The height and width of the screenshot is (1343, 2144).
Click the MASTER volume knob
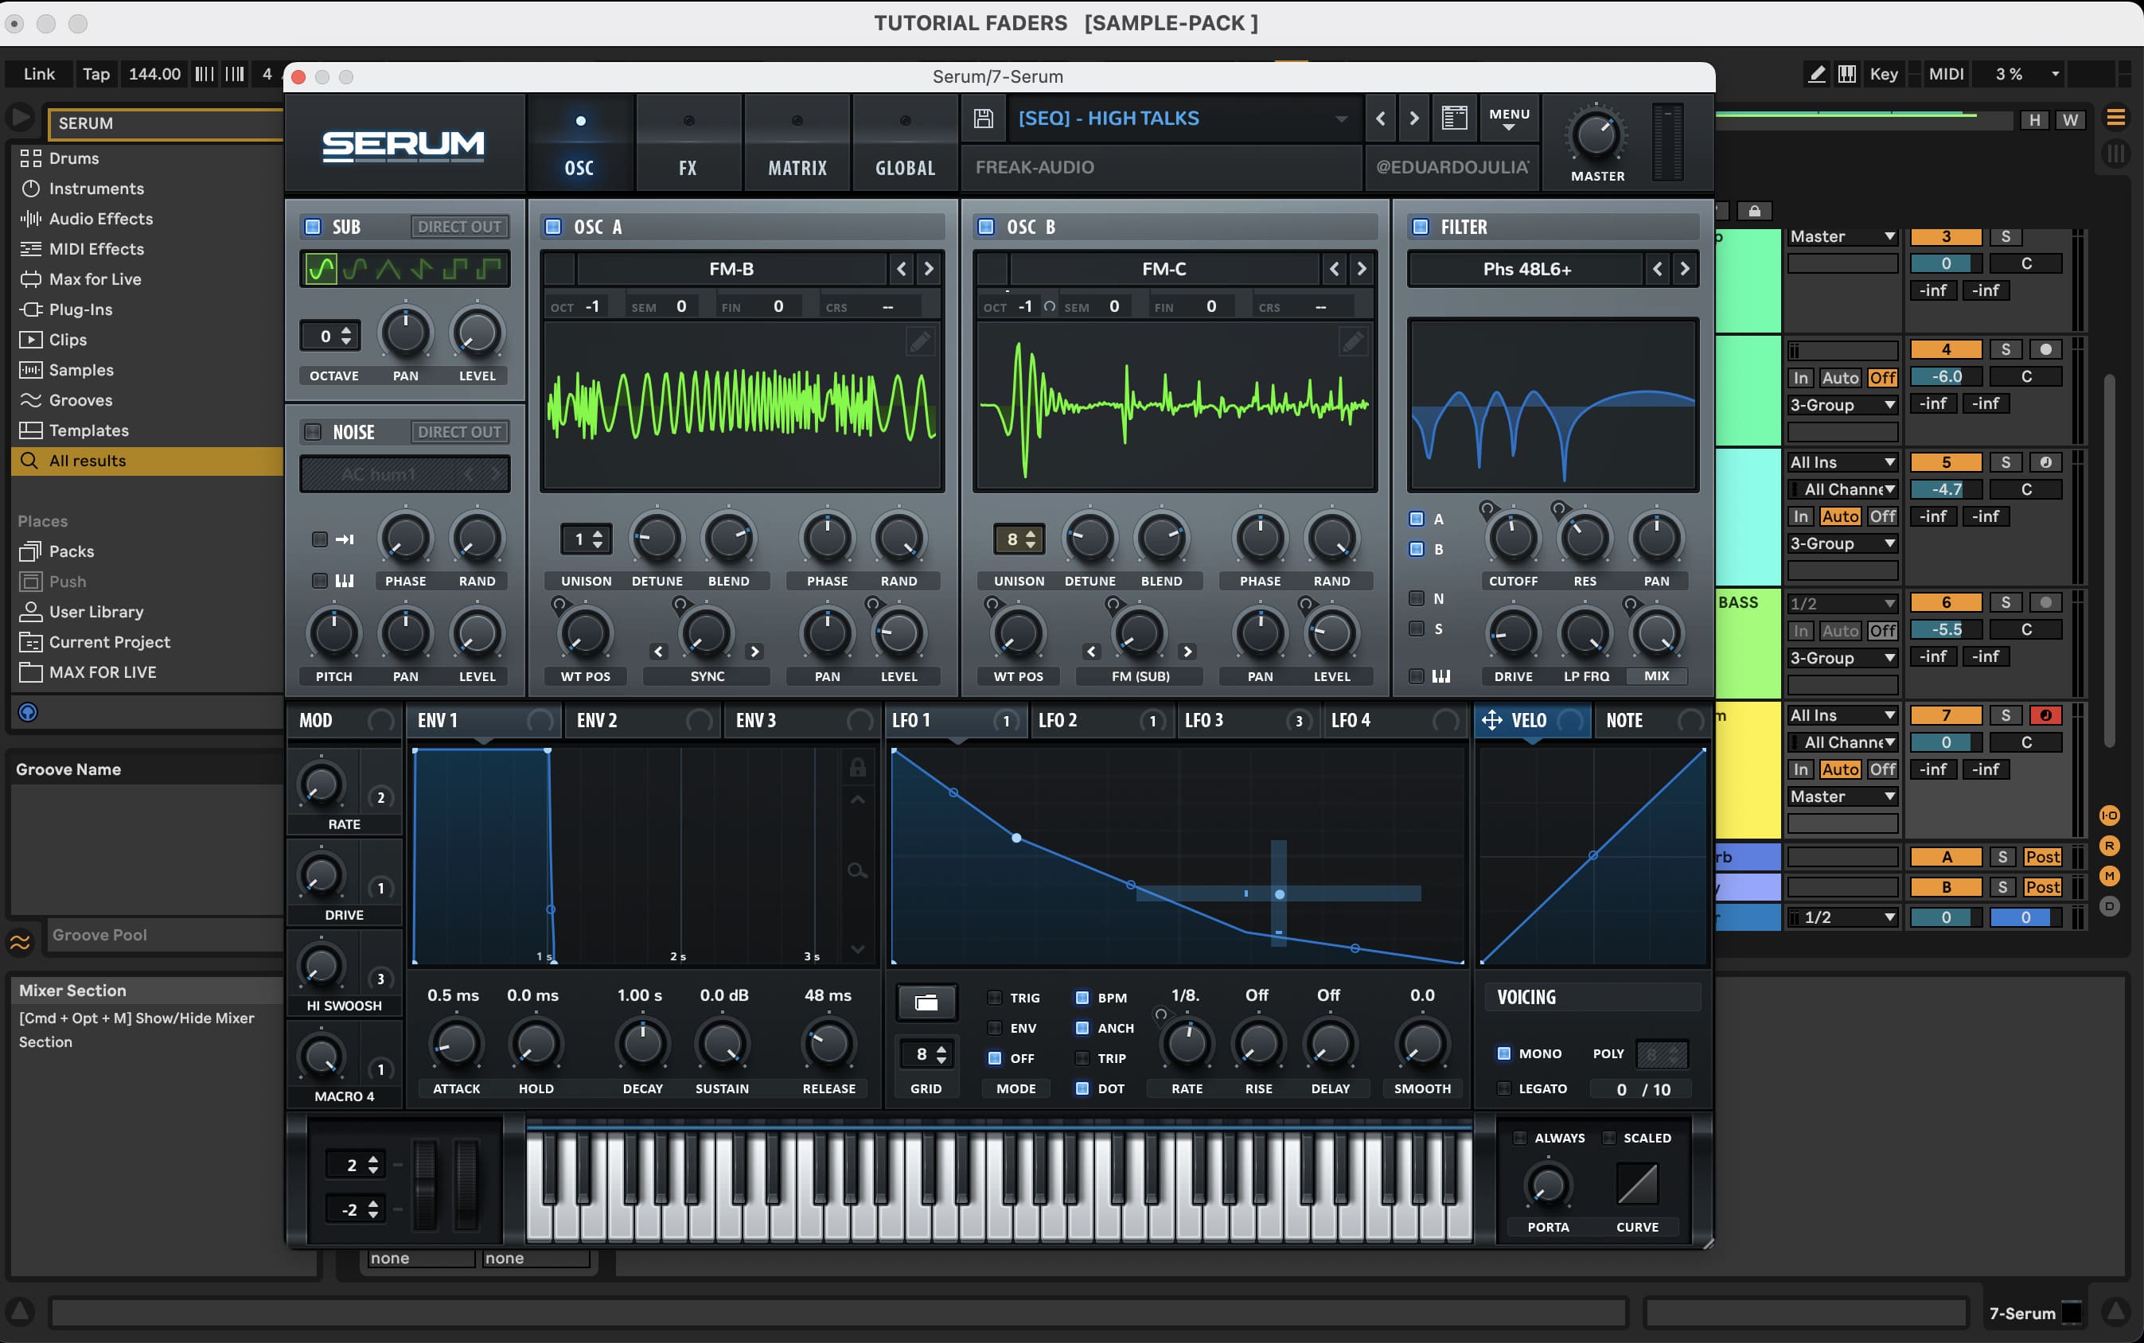click(1596, 134)
